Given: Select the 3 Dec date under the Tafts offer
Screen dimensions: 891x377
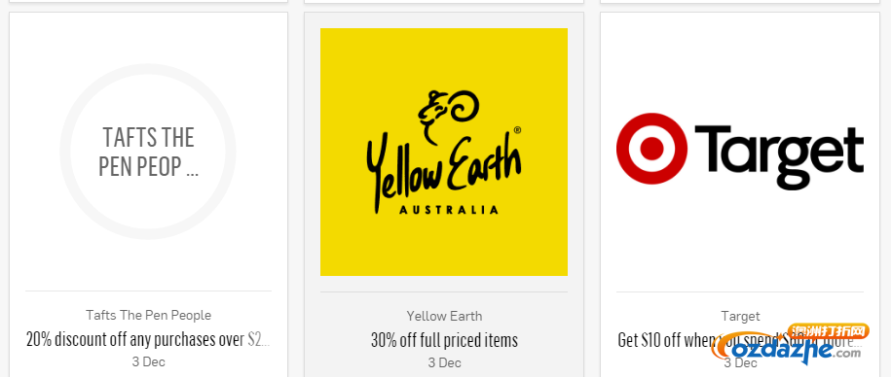Looking at the screenshot, I should click(x=148, y=361).
